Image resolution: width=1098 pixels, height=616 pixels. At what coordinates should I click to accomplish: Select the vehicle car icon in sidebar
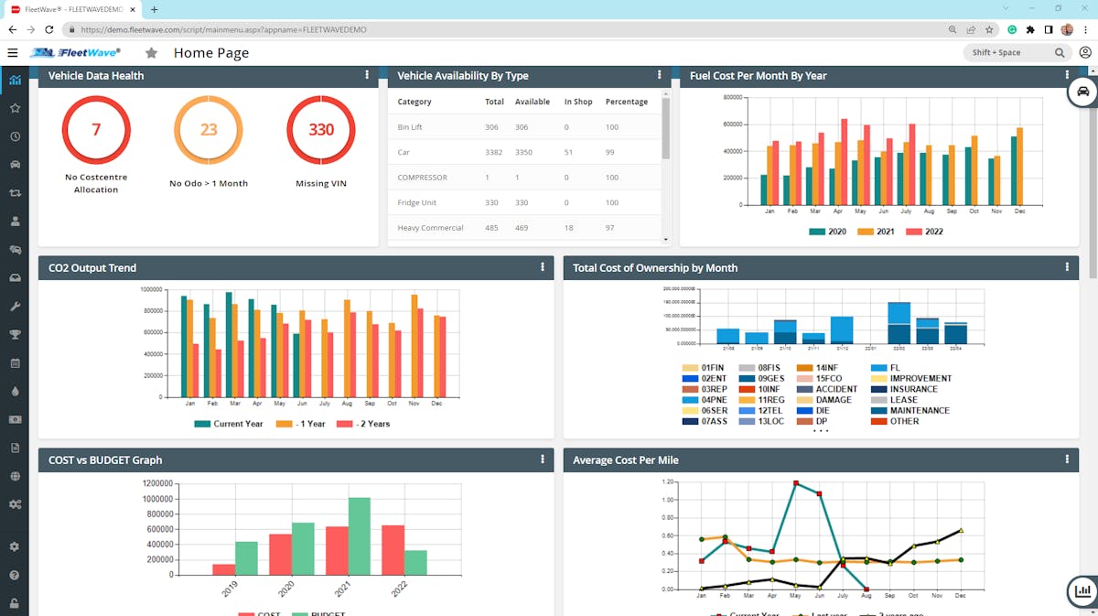tap(13, 165)
